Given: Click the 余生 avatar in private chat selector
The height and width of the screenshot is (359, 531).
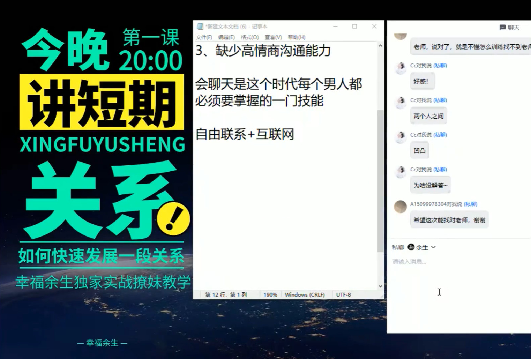Looking at the screenshot, I should tap(411, 247).
